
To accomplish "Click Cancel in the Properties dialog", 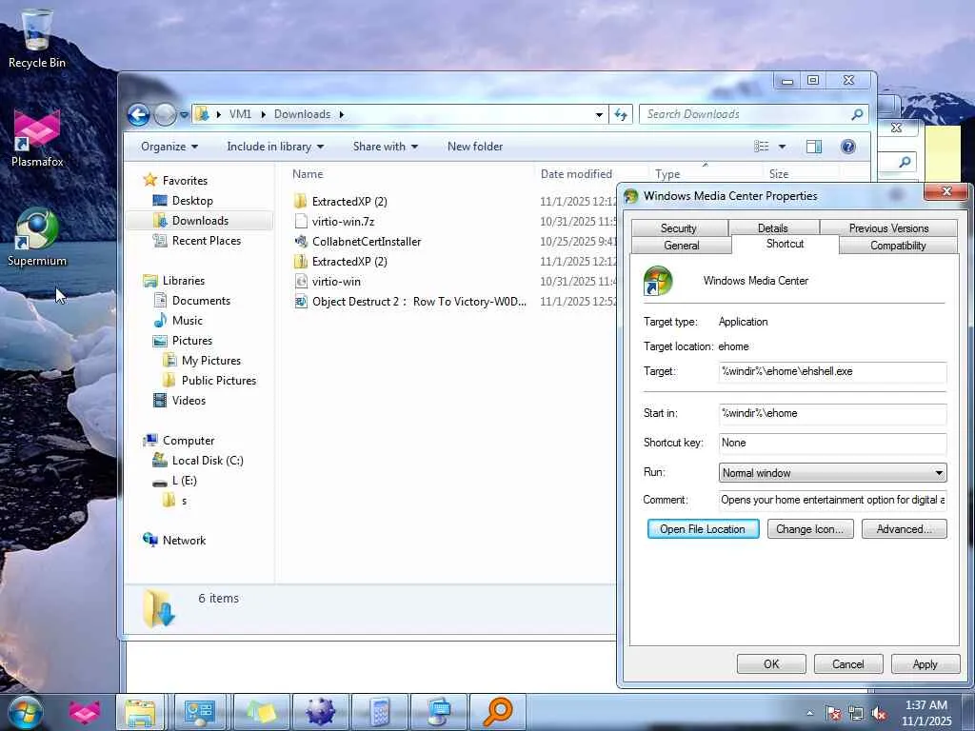I will pyautogui.click(x=848, y=663).
